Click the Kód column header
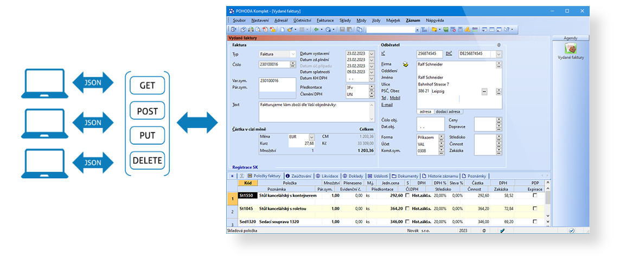 [248, 183]
